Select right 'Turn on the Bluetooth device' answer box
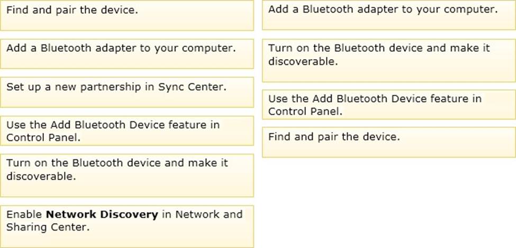This screenshot has width=516, height=248. (x=389, y=60)
